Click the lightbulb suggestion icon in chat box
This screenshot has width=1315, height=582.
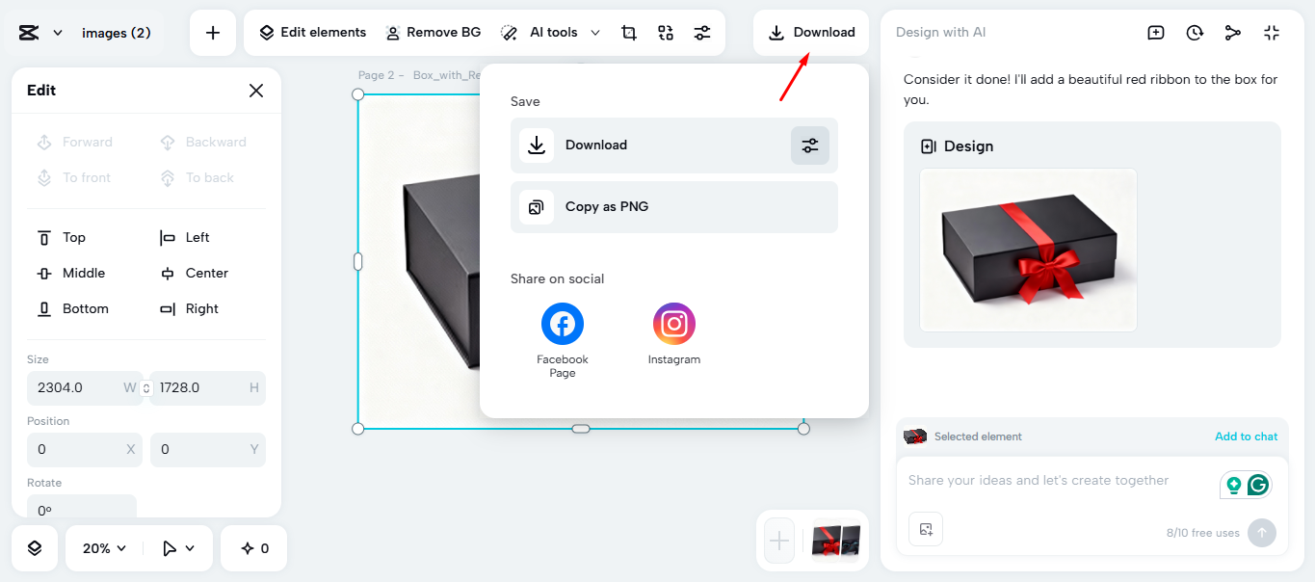click(1233, 486)
